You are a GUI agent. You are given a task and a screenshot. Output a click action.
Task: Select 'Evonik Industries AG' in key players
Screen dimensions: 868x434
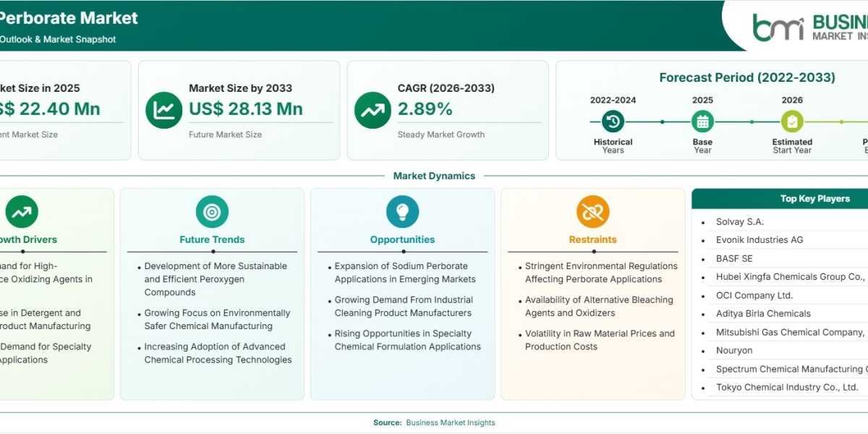point(759,240)
